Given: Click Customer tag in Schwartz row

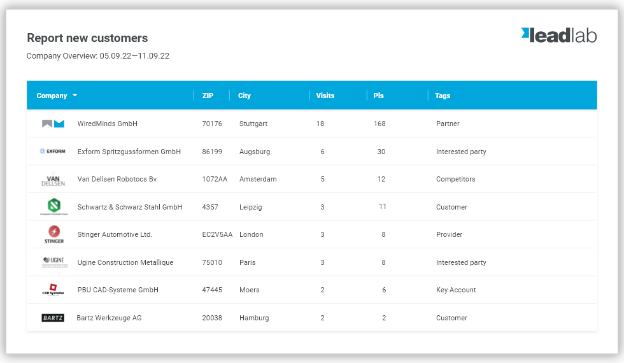Looking at the screenshot, I should pos(451,207).
